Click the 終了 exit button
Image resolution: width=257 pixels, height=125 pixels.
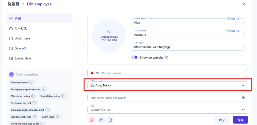222,120
